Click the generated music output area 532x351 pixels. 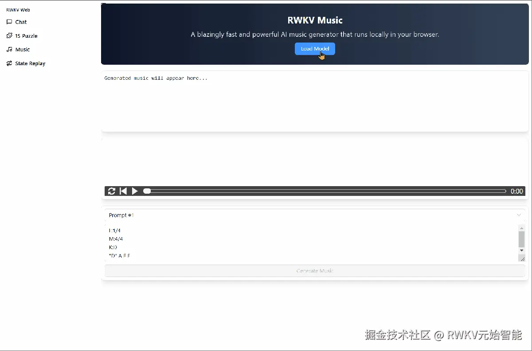tap(315, 101)
